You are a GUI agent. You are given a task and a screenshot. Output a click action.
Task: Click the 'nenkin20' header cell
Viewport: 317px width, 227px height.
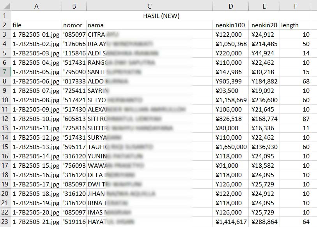coord(264,25)
